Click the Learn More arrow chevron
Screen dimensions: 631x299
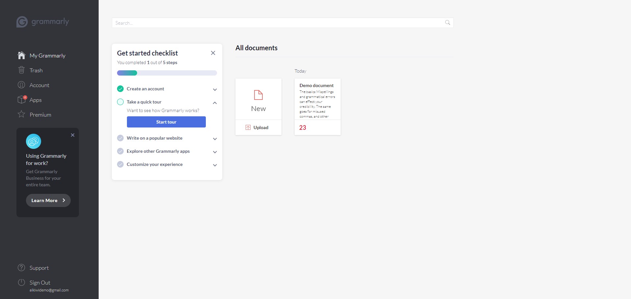[64, 200]
